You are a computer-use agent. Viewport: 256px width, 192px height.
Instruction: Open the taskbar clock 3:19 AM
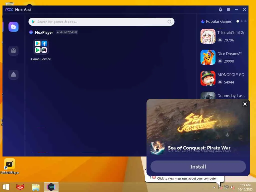tap(245, 187)
